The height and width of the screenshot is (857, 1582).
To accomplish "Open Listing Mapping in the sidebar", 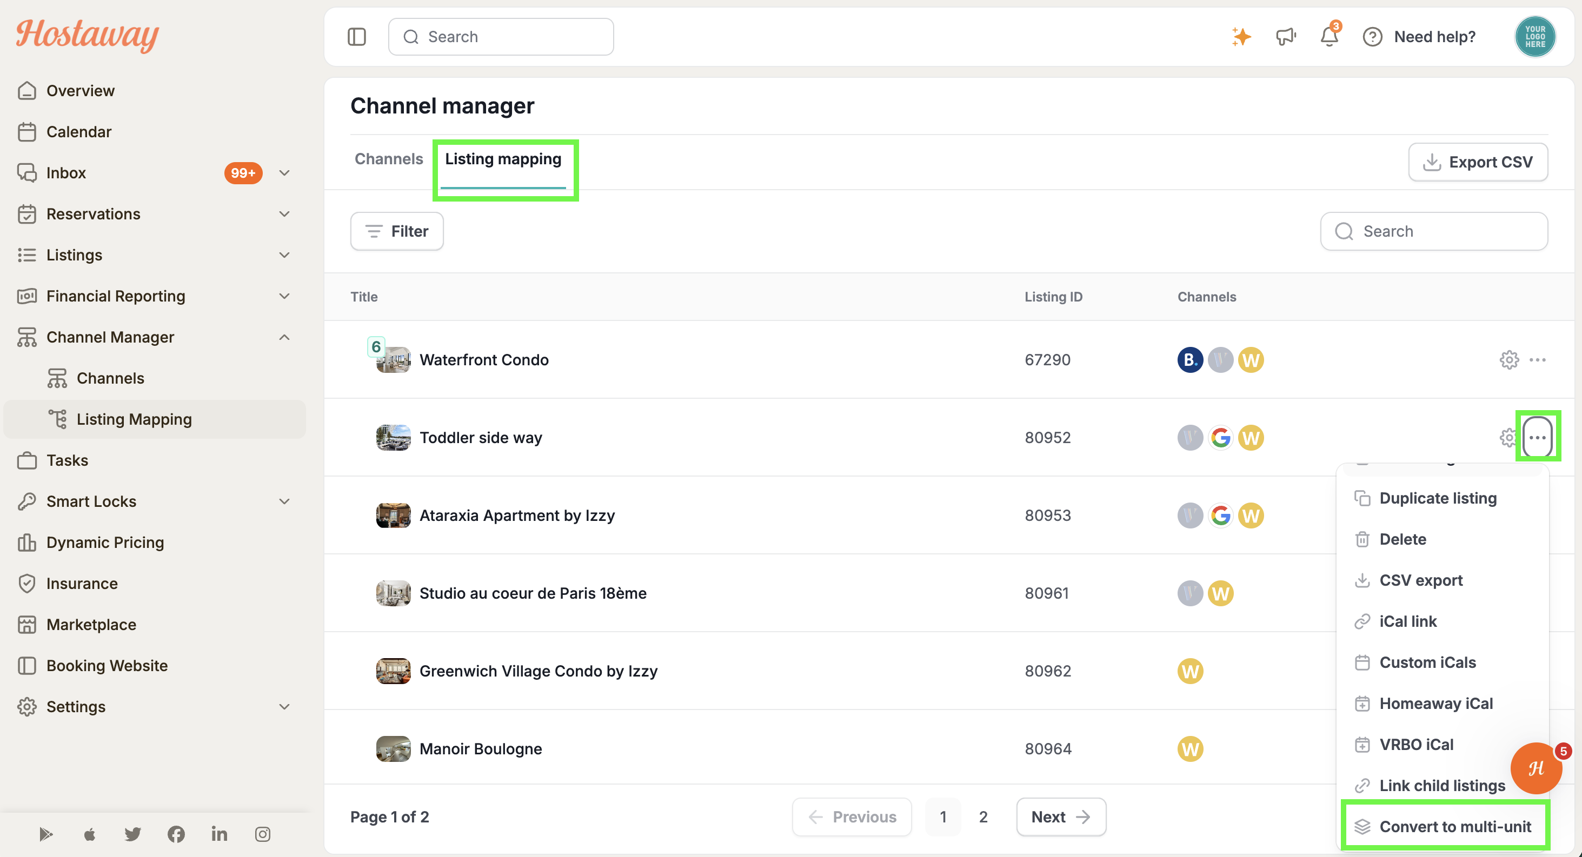I will coord(155,419).
